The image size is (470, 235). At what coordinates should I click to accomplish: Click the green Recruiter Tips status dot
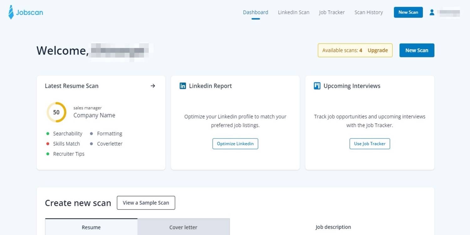(x=48, y=154)
